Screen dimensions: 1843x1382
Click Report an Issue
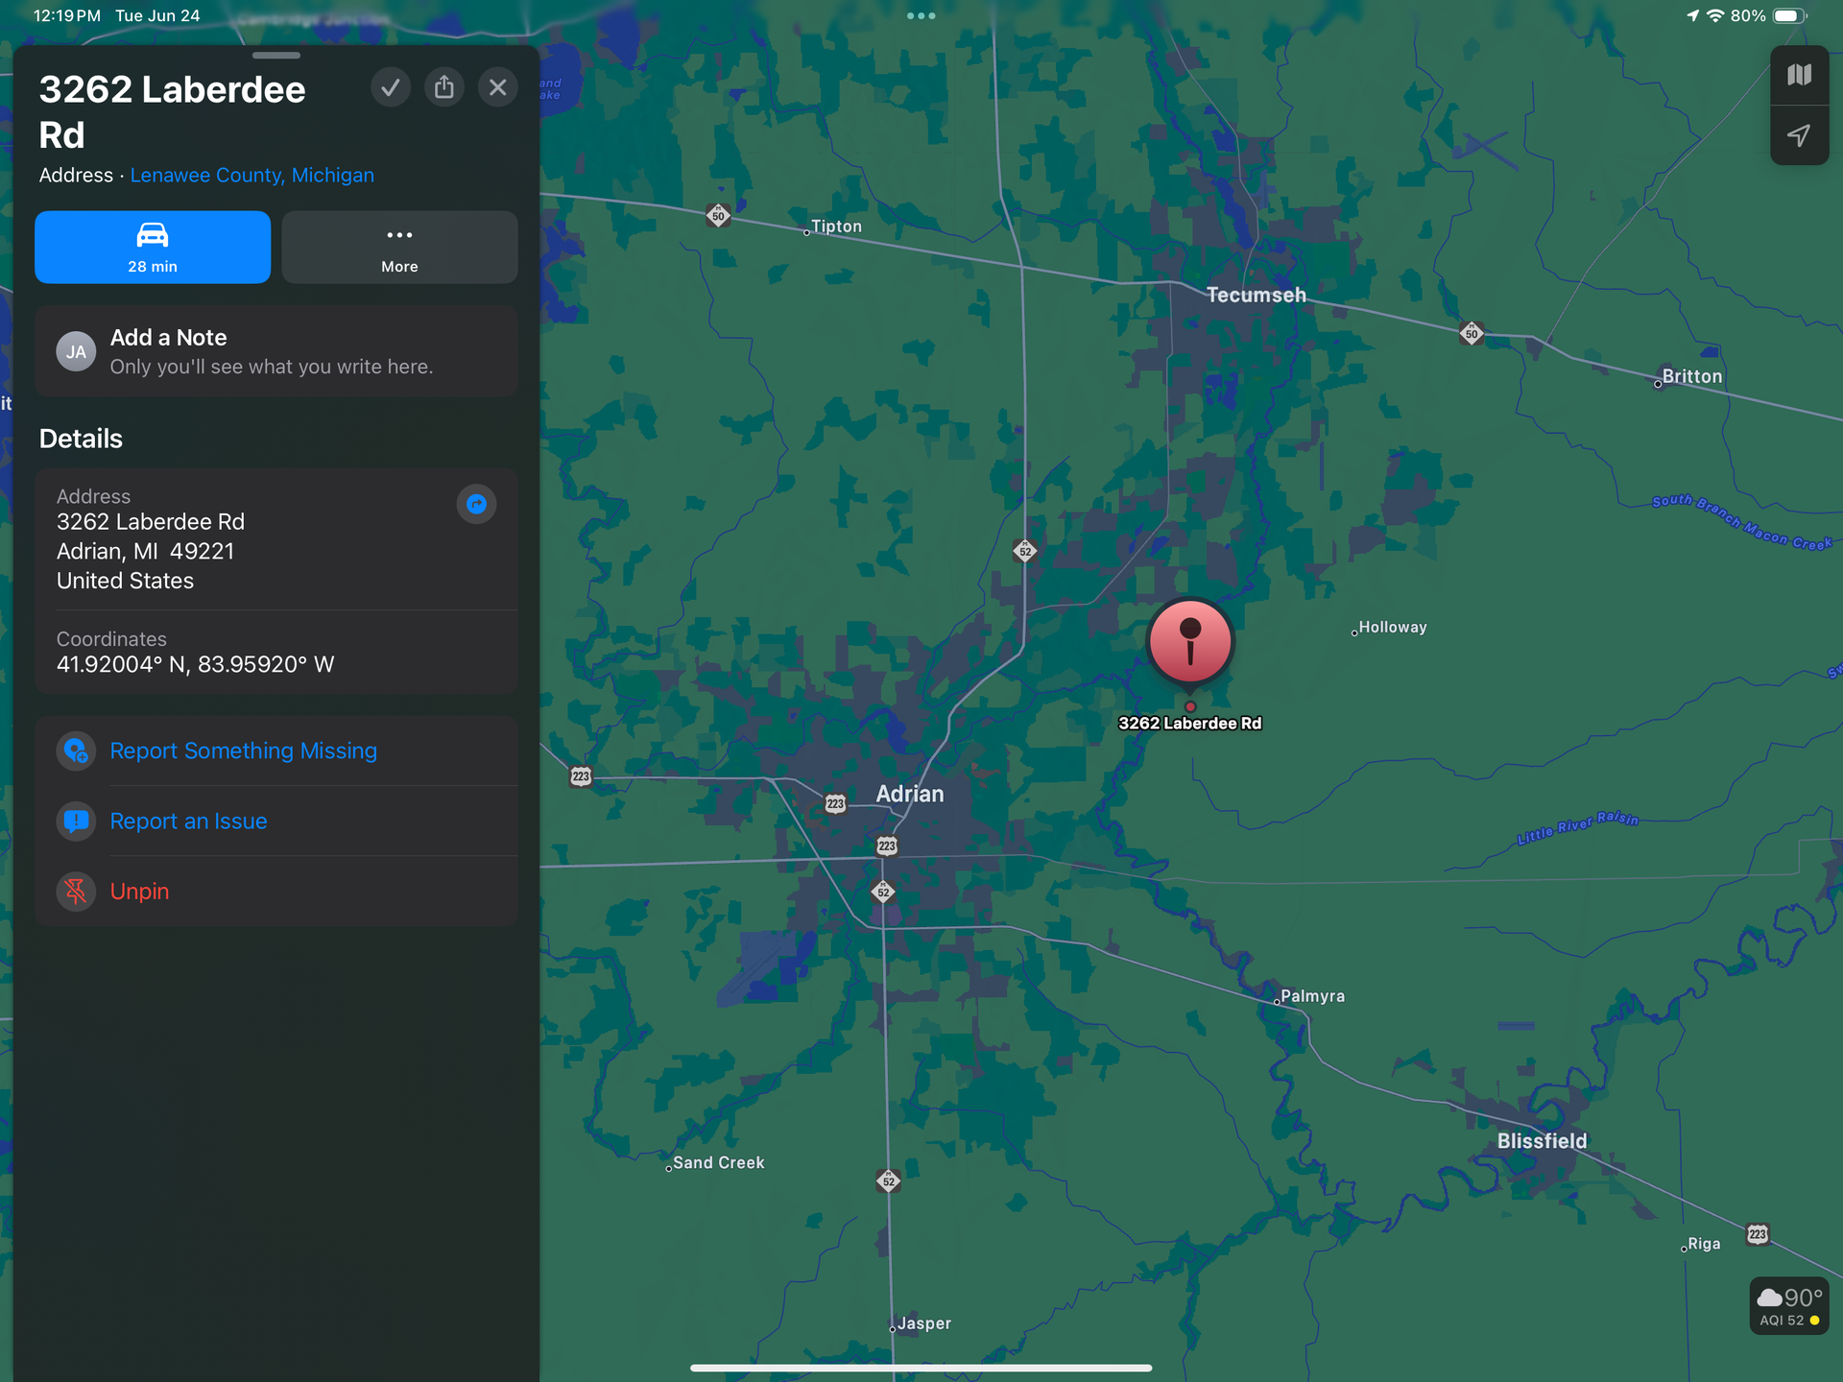[x=188, y=822]
